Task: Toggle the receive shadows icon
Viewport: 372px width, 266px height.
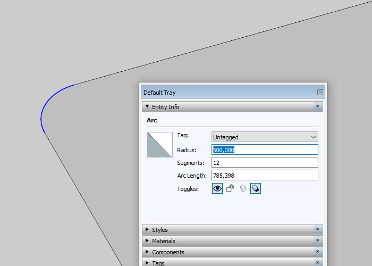Action: coord(243,188)
